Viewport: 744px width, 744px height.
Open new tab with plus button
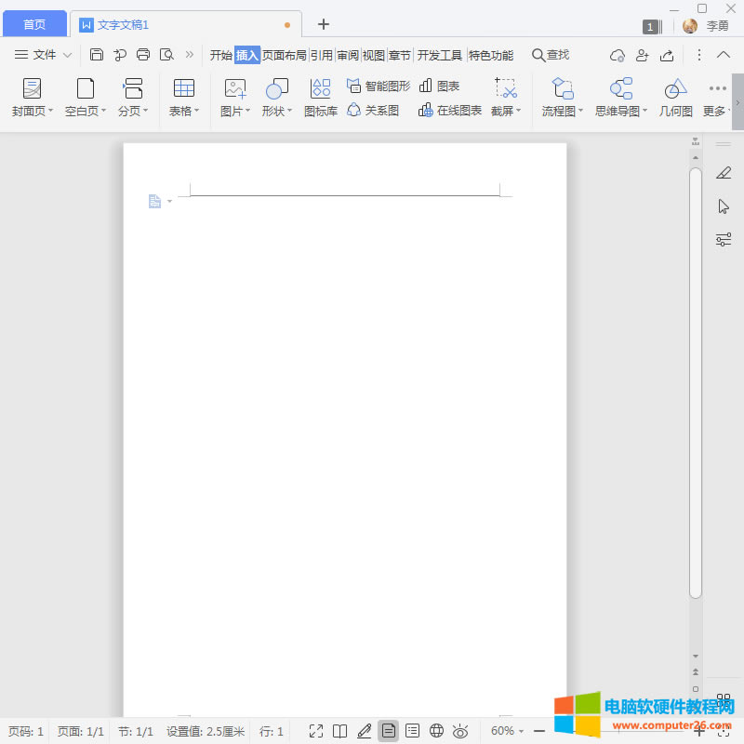324,24
